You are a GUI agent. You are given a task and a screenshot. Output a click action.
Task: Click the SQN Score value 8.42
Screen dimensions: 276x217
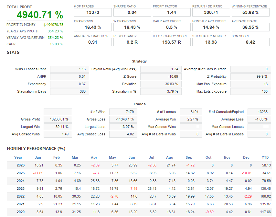click(x=250, y=42)
